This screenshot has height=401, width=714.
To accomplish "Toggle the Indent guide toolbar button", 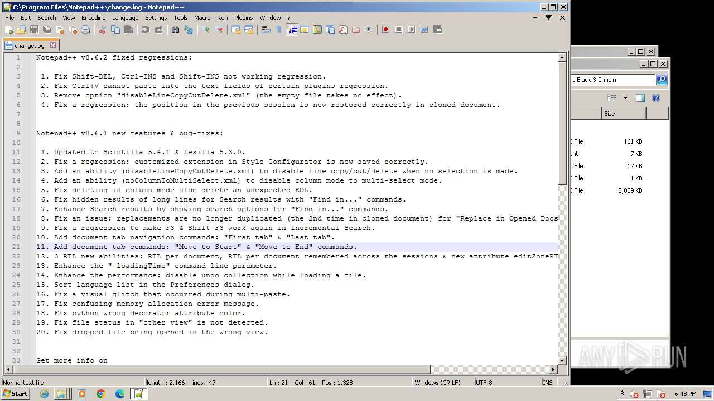I will 292,30.
